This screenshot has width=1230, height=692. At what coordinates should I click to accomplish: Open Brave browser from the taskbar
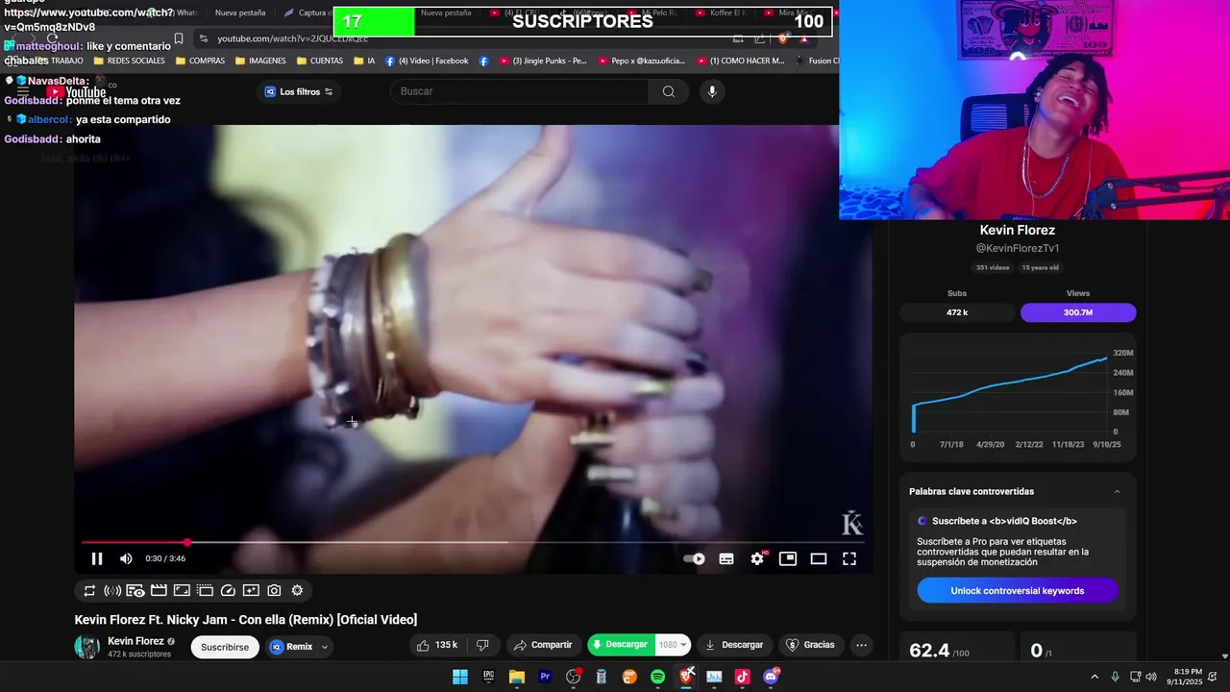[686, 677]
